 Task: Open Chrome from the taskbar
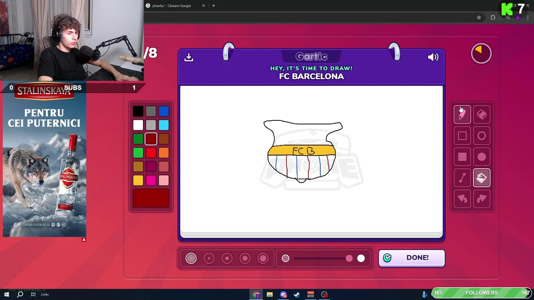click(256, 295)
